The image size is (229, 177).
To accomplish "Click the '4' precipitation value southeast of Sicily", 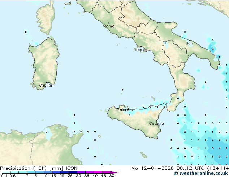I will click(220, 148).
